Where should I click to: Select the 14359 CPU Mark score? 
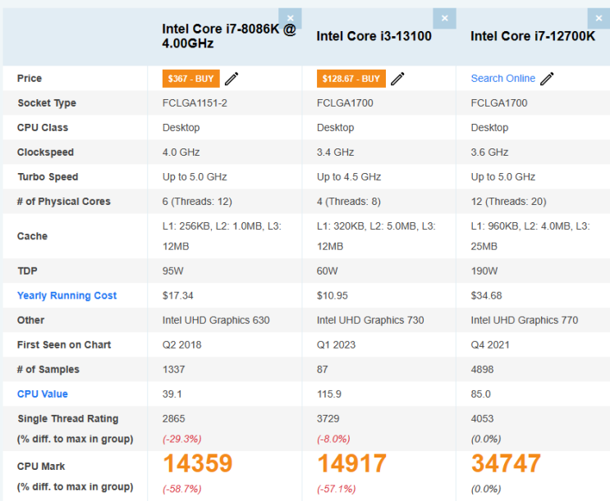197,463
